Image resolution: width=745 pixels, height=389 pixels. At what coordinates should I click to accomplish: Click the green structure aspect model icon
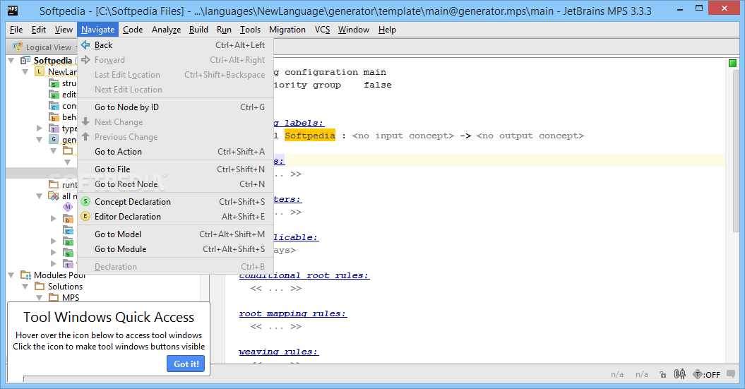tap(54, 83)
